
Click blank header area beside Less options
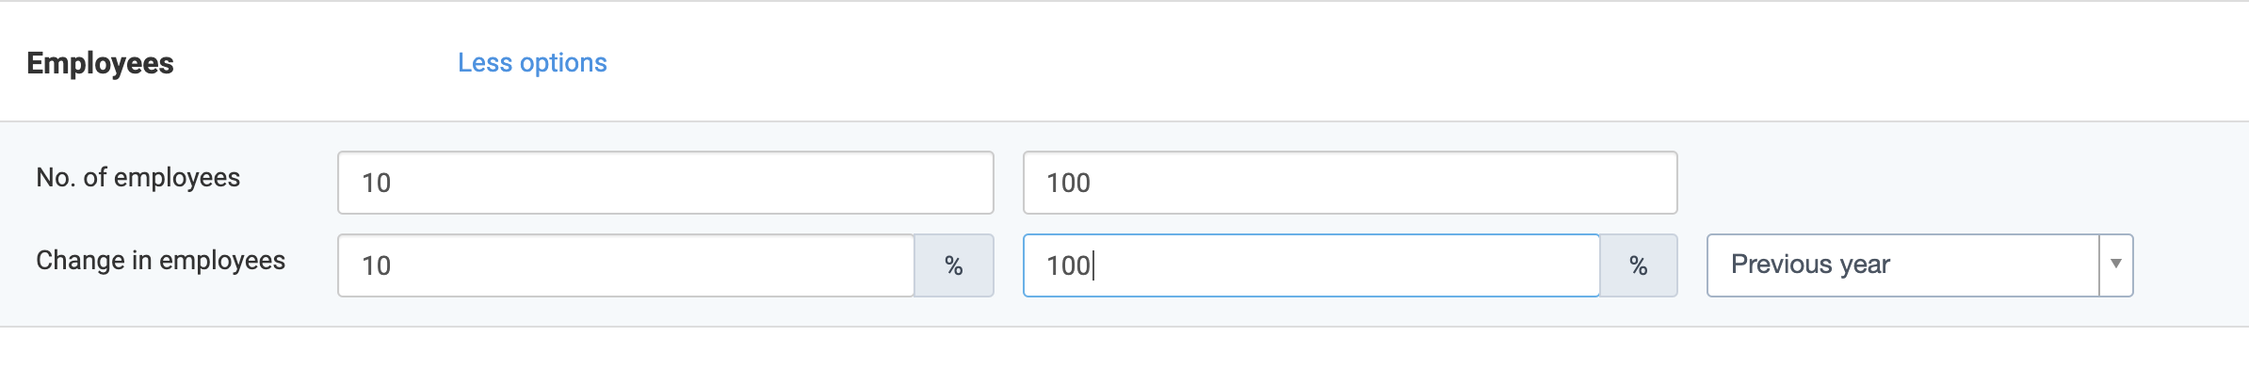pos(1413,63)
